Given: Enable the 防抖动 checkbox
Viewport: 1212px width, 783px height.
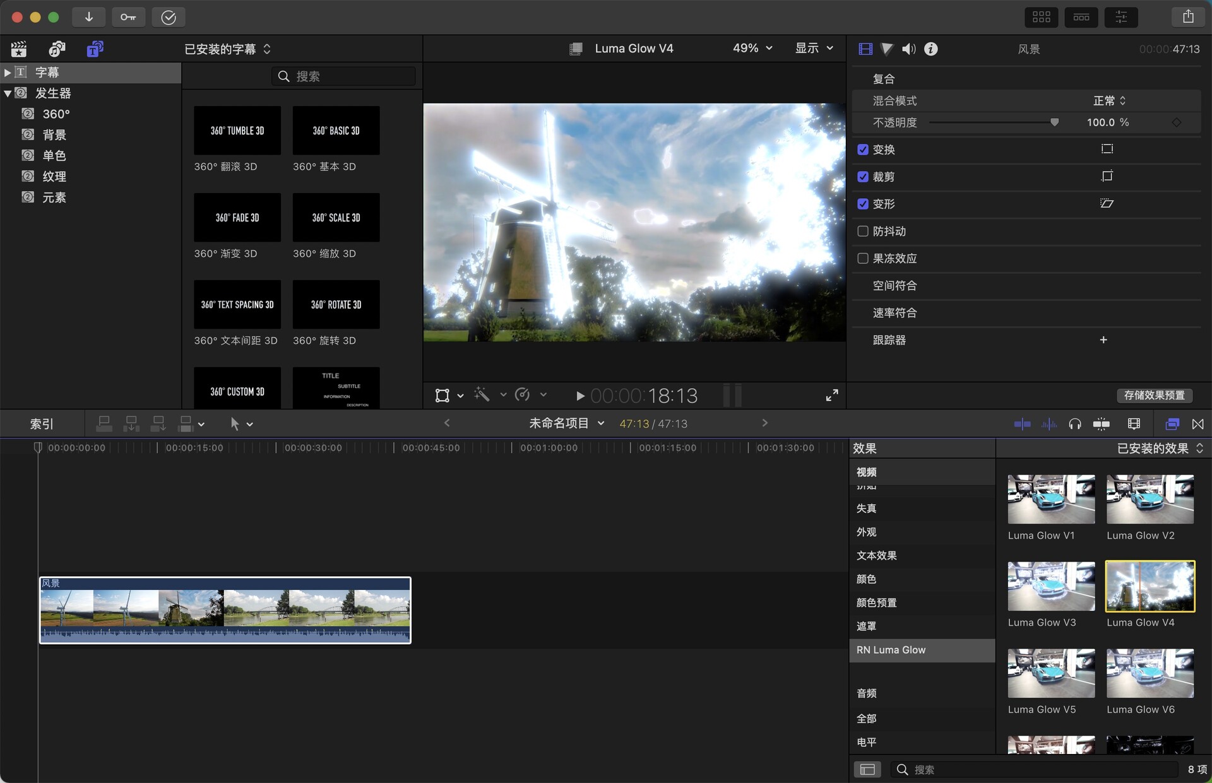Looking at the screenshot, I should click(862, 231).
